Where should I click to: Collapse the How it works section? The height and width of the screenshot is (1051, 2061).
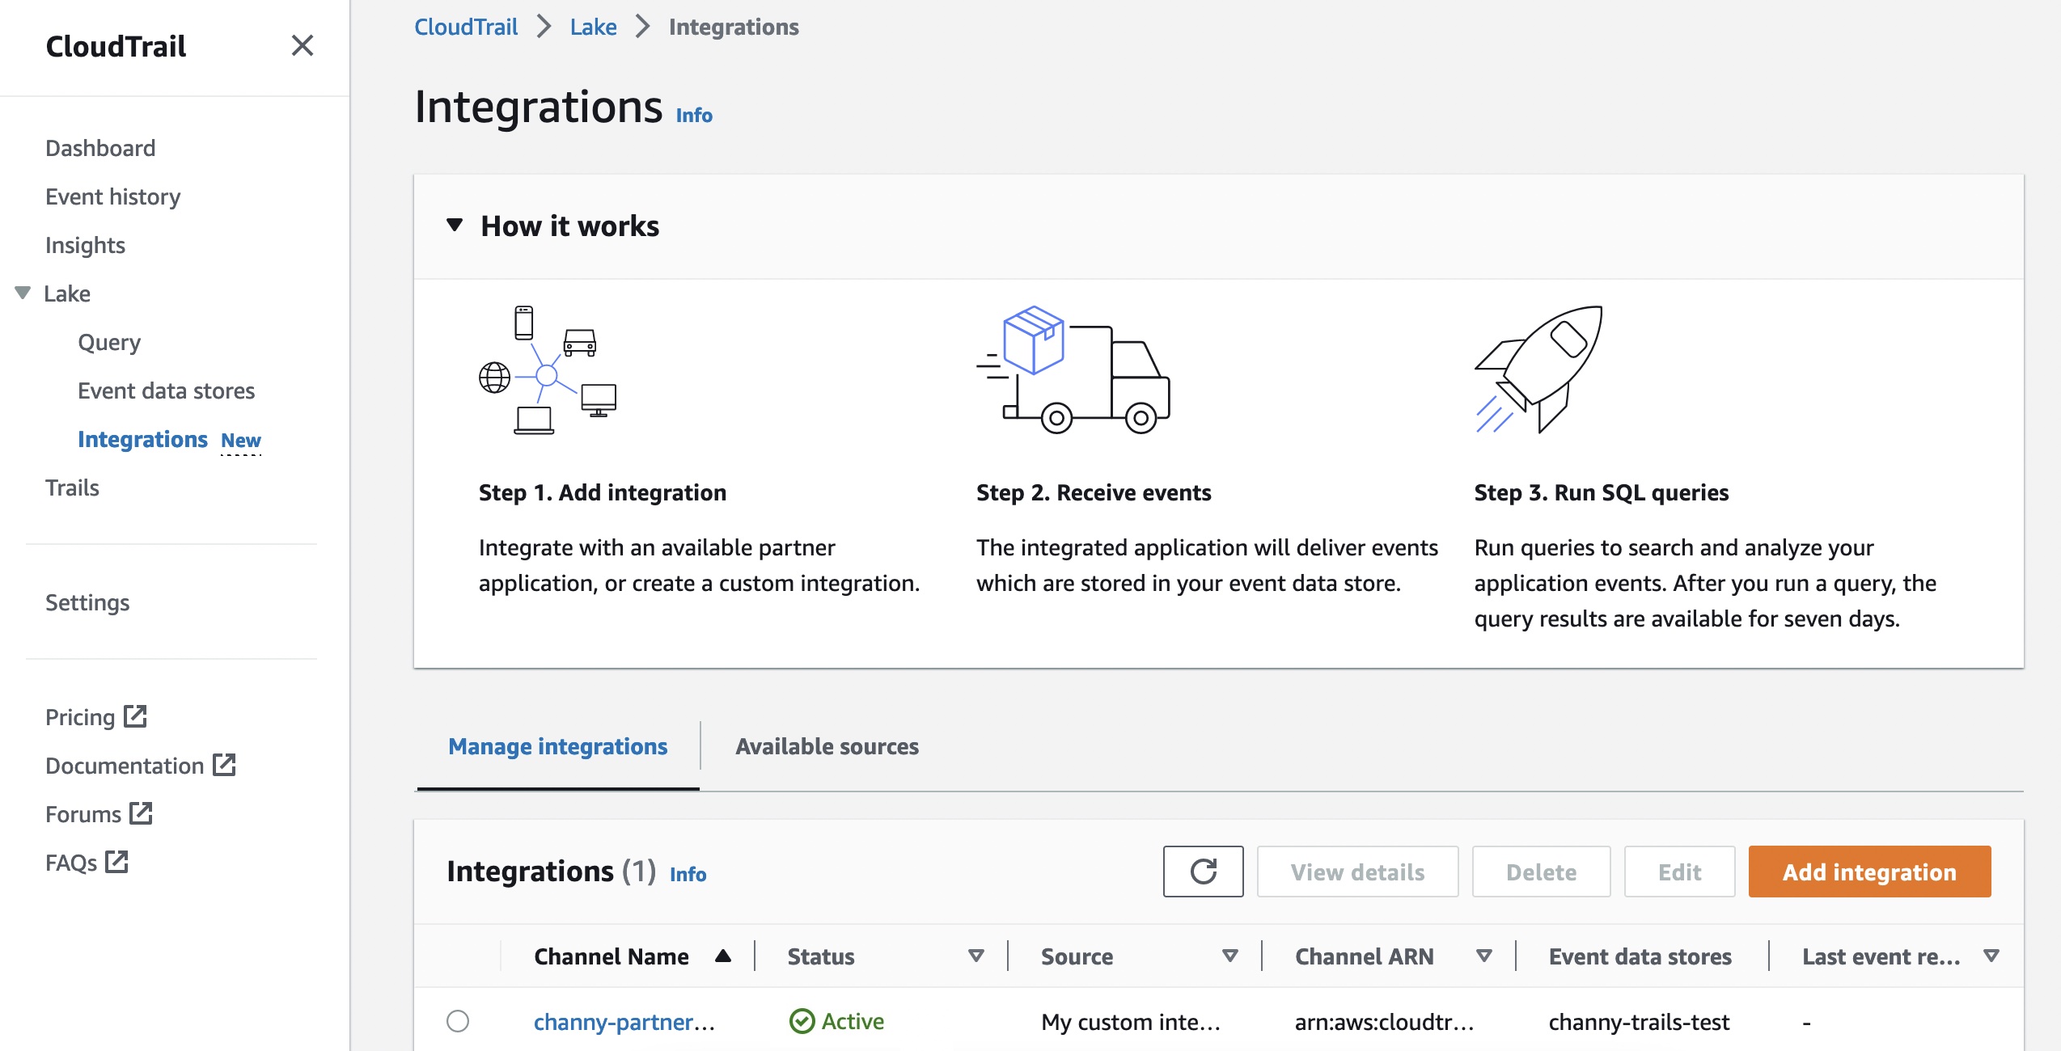tap(453, 226)
